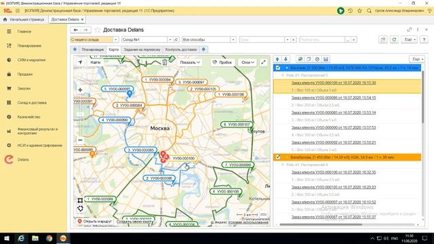Open the Ещё menu in route panel
Viewport: 434px width, 244px height.
click(418, 59)
